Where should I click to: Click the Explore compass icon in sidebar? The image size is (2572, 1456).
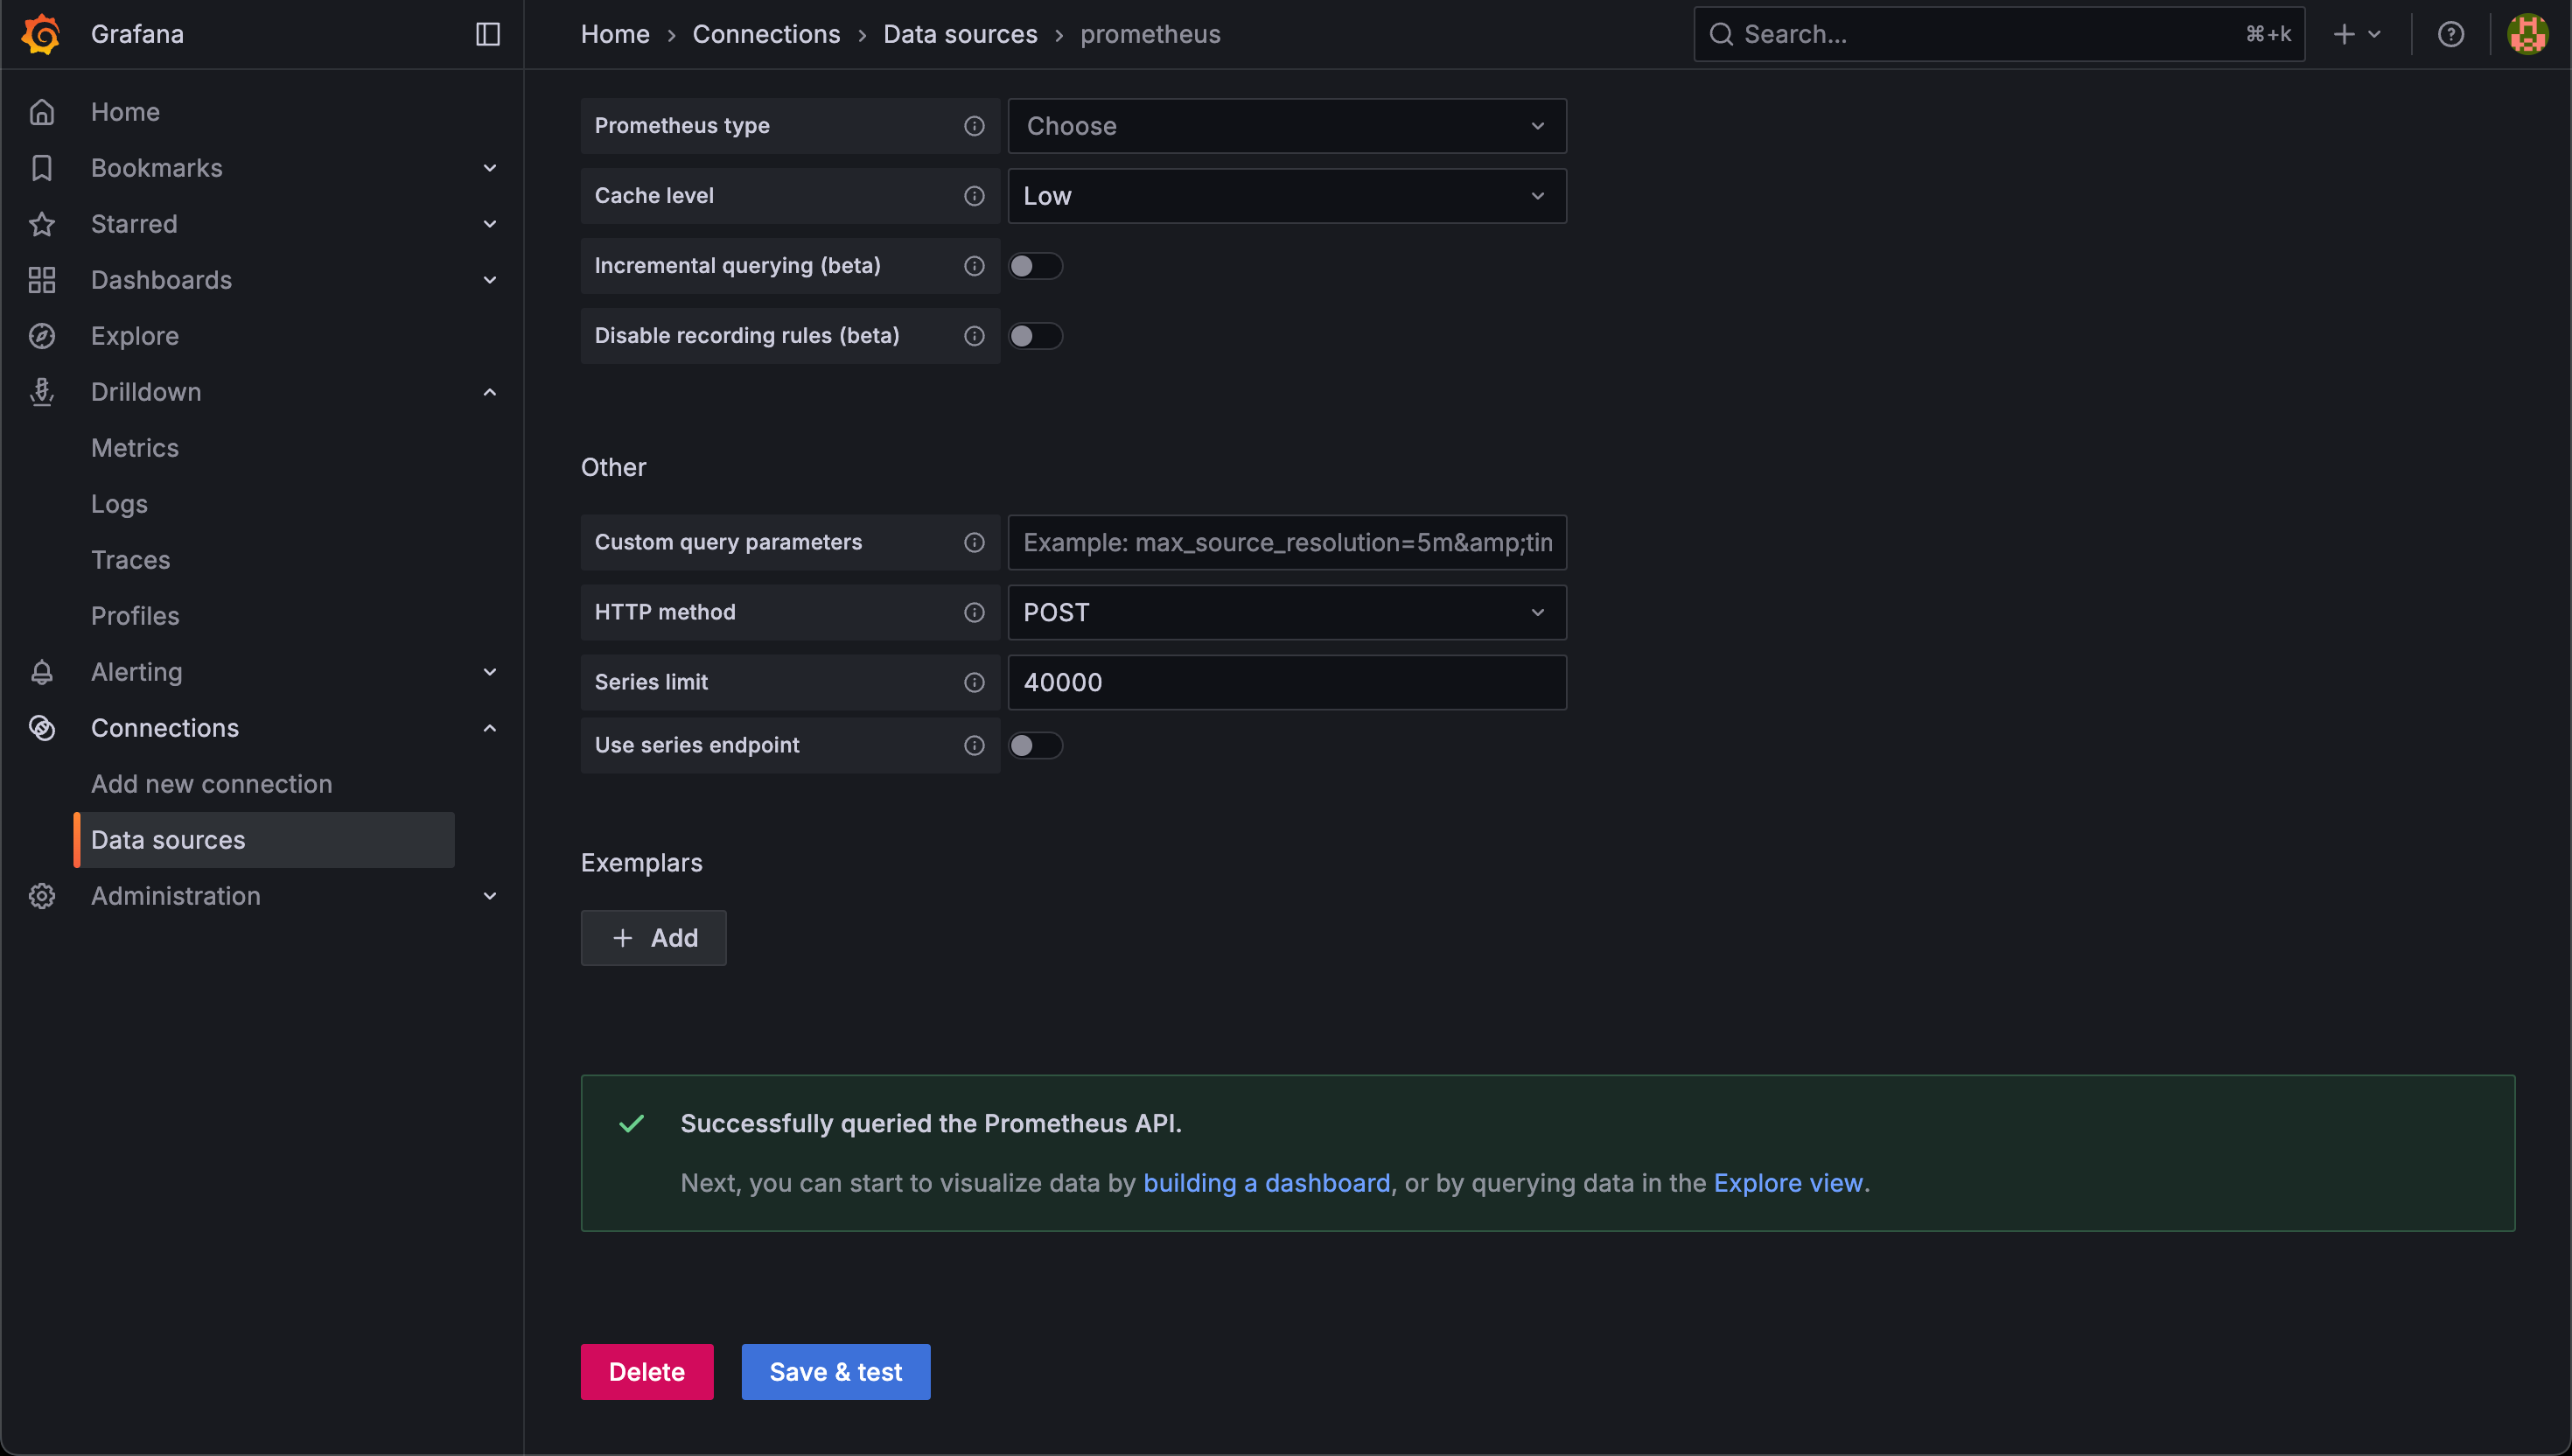pos(42,336)
